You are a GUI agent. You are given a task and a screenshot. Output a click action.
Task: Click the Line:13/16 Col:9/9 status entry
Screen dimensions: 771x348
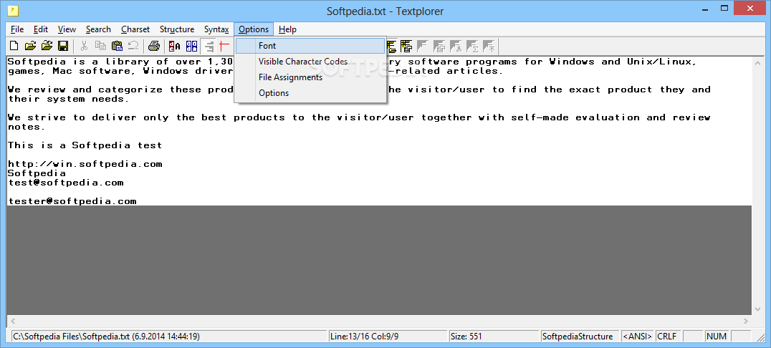pyautogui.click(x=388, y=337)
